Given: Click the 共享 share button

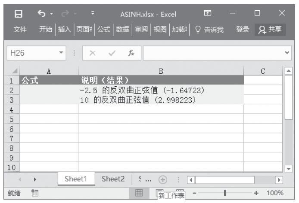Looking at the screenshot, I should (271, 30).
